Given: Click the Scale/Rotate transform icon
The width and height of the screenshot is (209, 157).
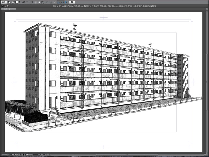Looking at the screenshot, I should pyautogui.click(x=42, y=2).
